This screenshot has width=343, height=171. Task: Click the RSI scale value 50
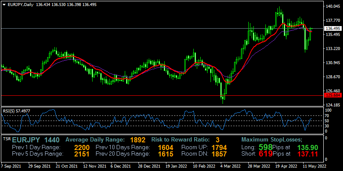coord(328,121)
